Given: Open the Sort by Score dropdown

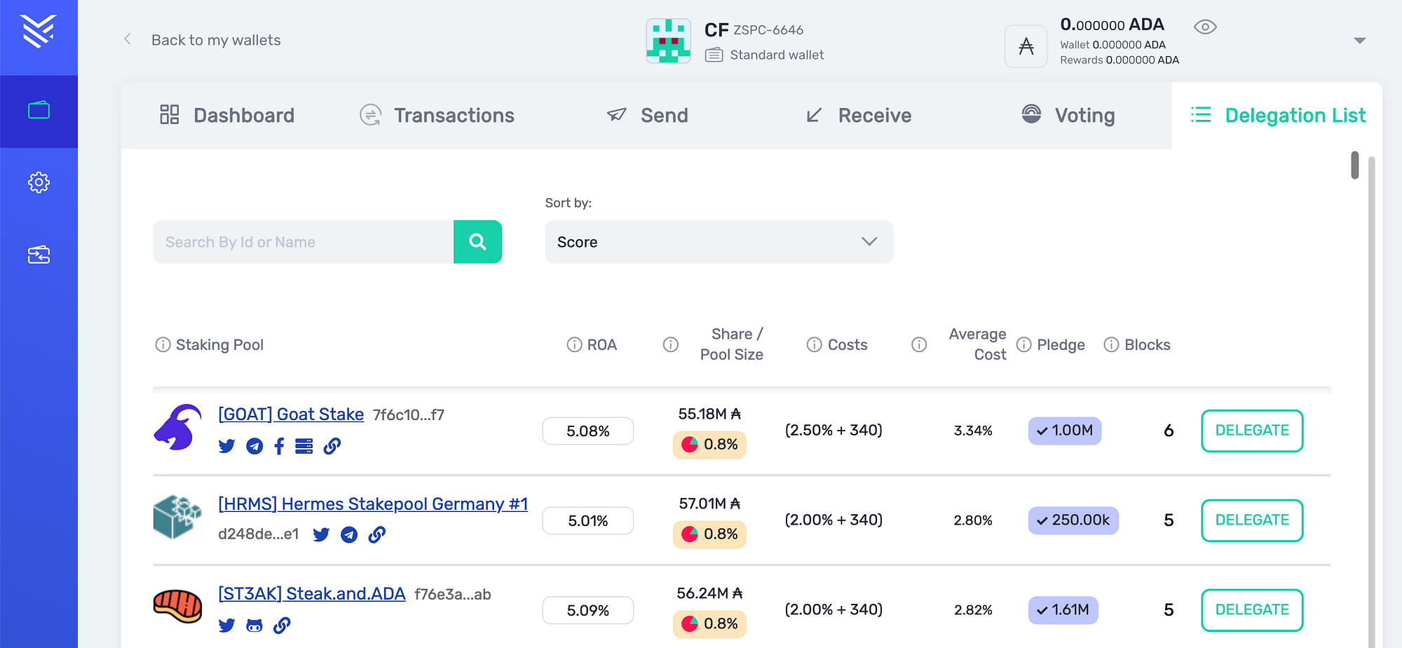Looking at the screenshot, I should click(x=719, y=242).
